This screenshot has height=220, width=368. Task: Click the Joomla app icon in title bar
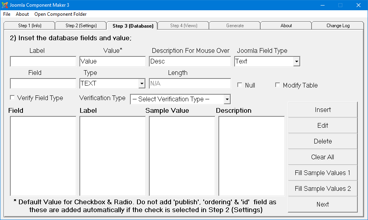5,5
